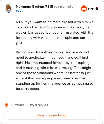Select the "9 upvotes" count label
Image resolution: width=104 pixels, height=124 pixels.
coord(17,105)
